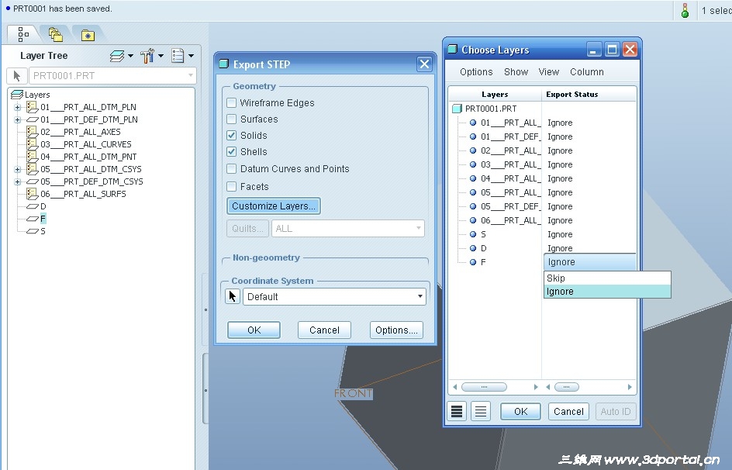Enable the Facets checkbox
This screenshot has height=470, width=732.
231,187
